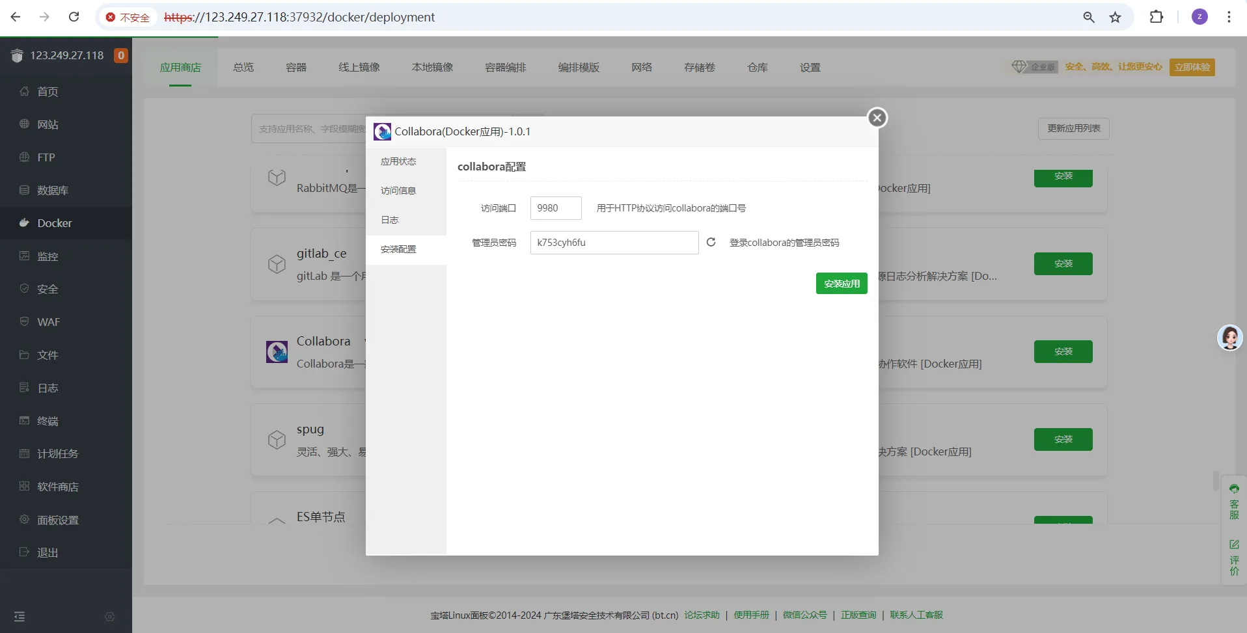This screenshot has height=633, width=1247.
Task: Switch to the 线上镜像 tab
Action: coord(359,68)
